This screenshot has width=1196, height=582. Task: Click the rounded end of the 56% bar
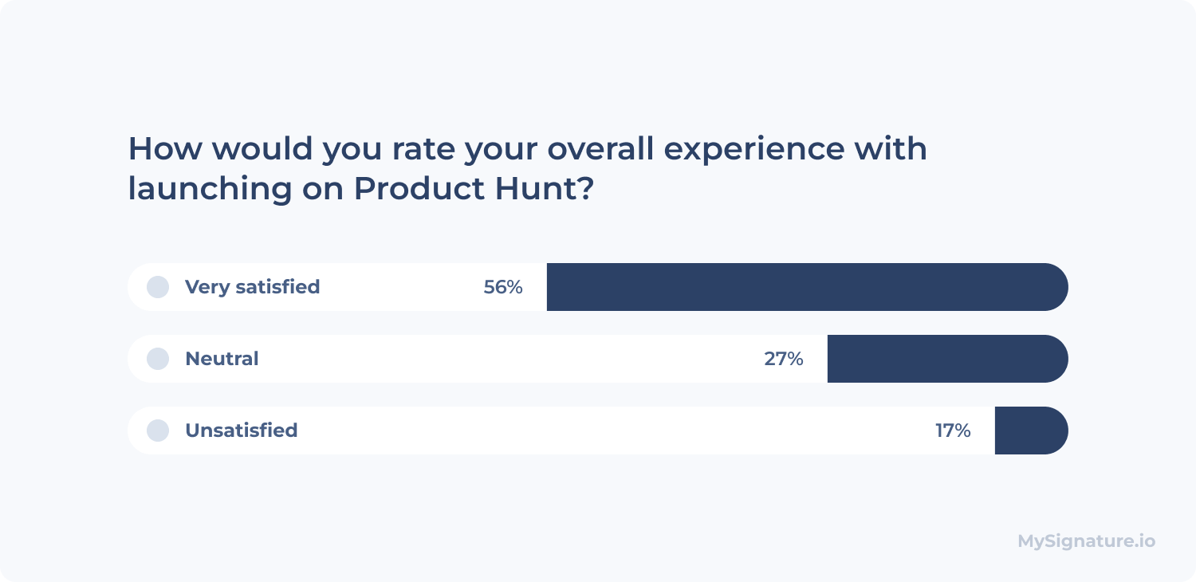tap(1056, 287)
